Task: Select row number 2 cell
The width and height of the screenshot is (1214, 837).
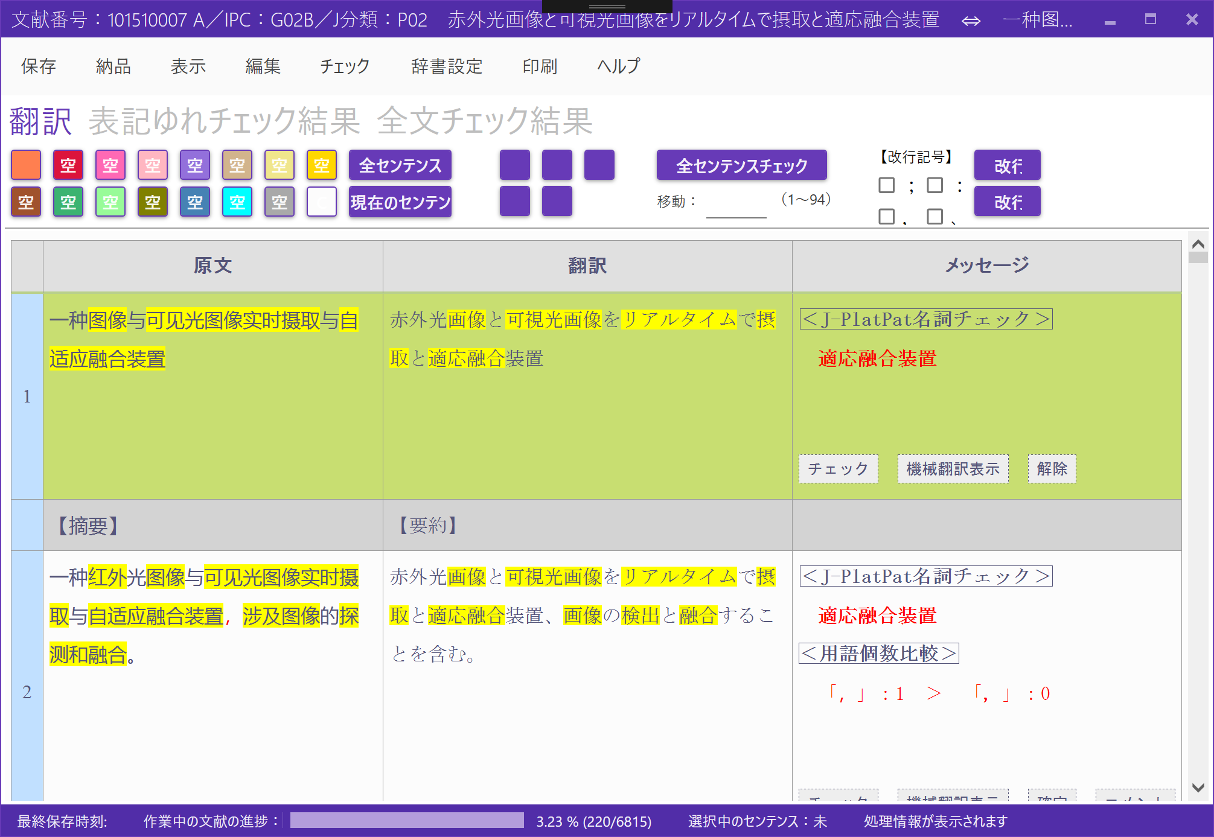Action: (x=27, y=676)
